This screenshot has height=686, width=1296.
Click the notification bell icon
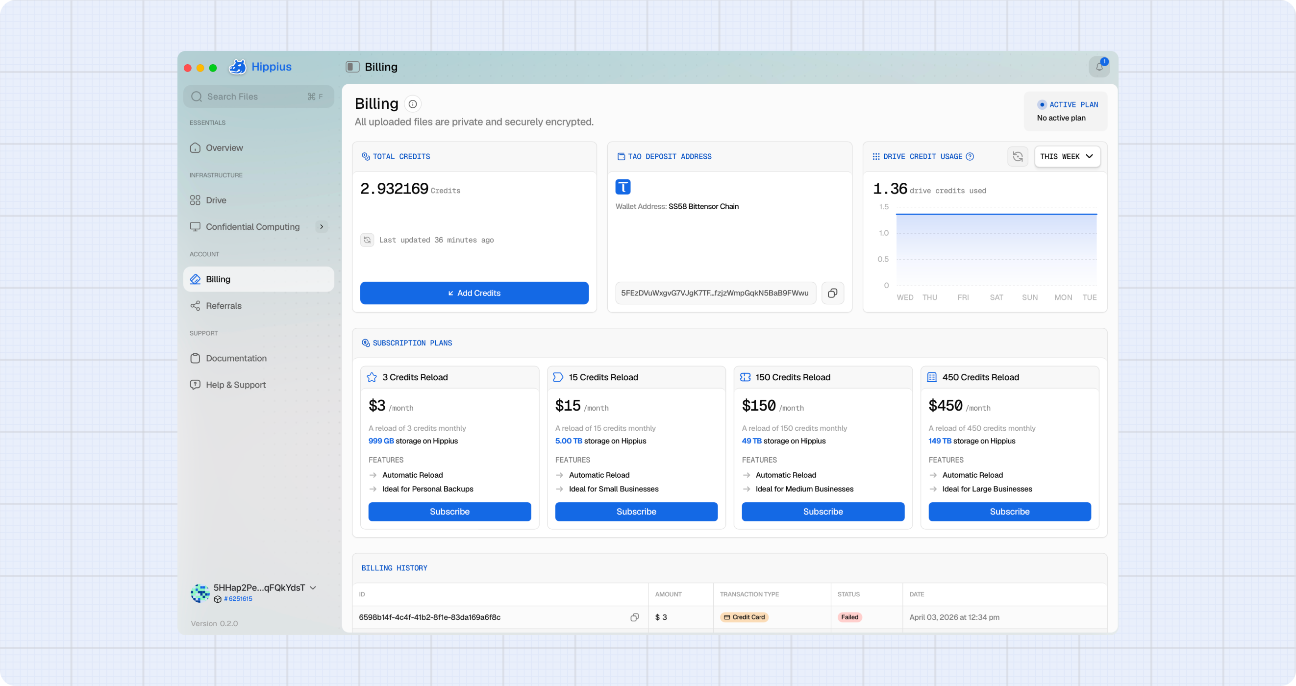click(1099, 67)
